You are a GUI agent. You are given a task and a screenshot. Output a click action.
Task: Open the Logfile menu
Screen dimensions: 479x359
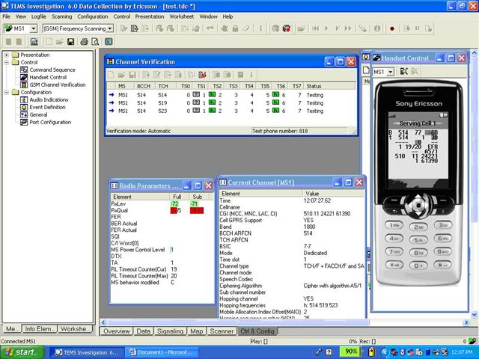39,16
